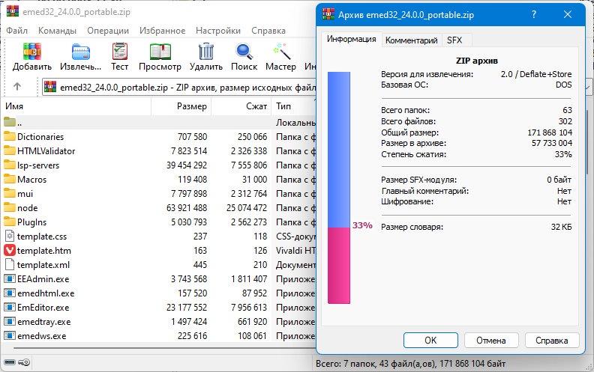Click the EmEditor.exe size 23 177 552
The height and width of the screenshot is (372, 594).
click(187, 308)
